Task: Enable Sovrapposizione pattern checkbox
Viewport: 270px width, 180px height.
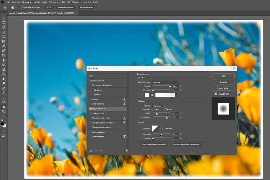Action: 91,127
